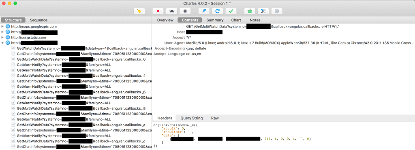Click file icon of GetMultiWatchData callbacks._a row
This screenshot has height=150, width=415.
tap(13, 125)
